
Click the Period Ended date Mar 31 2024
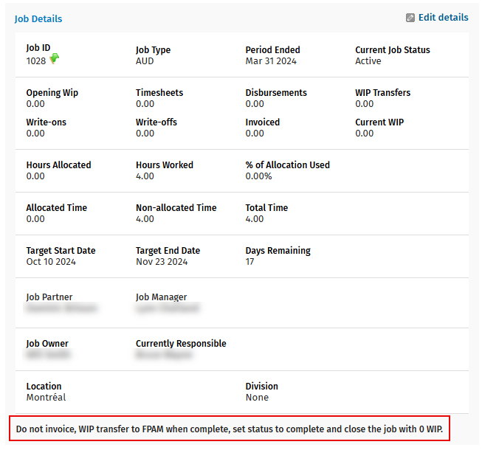[271, 61]
